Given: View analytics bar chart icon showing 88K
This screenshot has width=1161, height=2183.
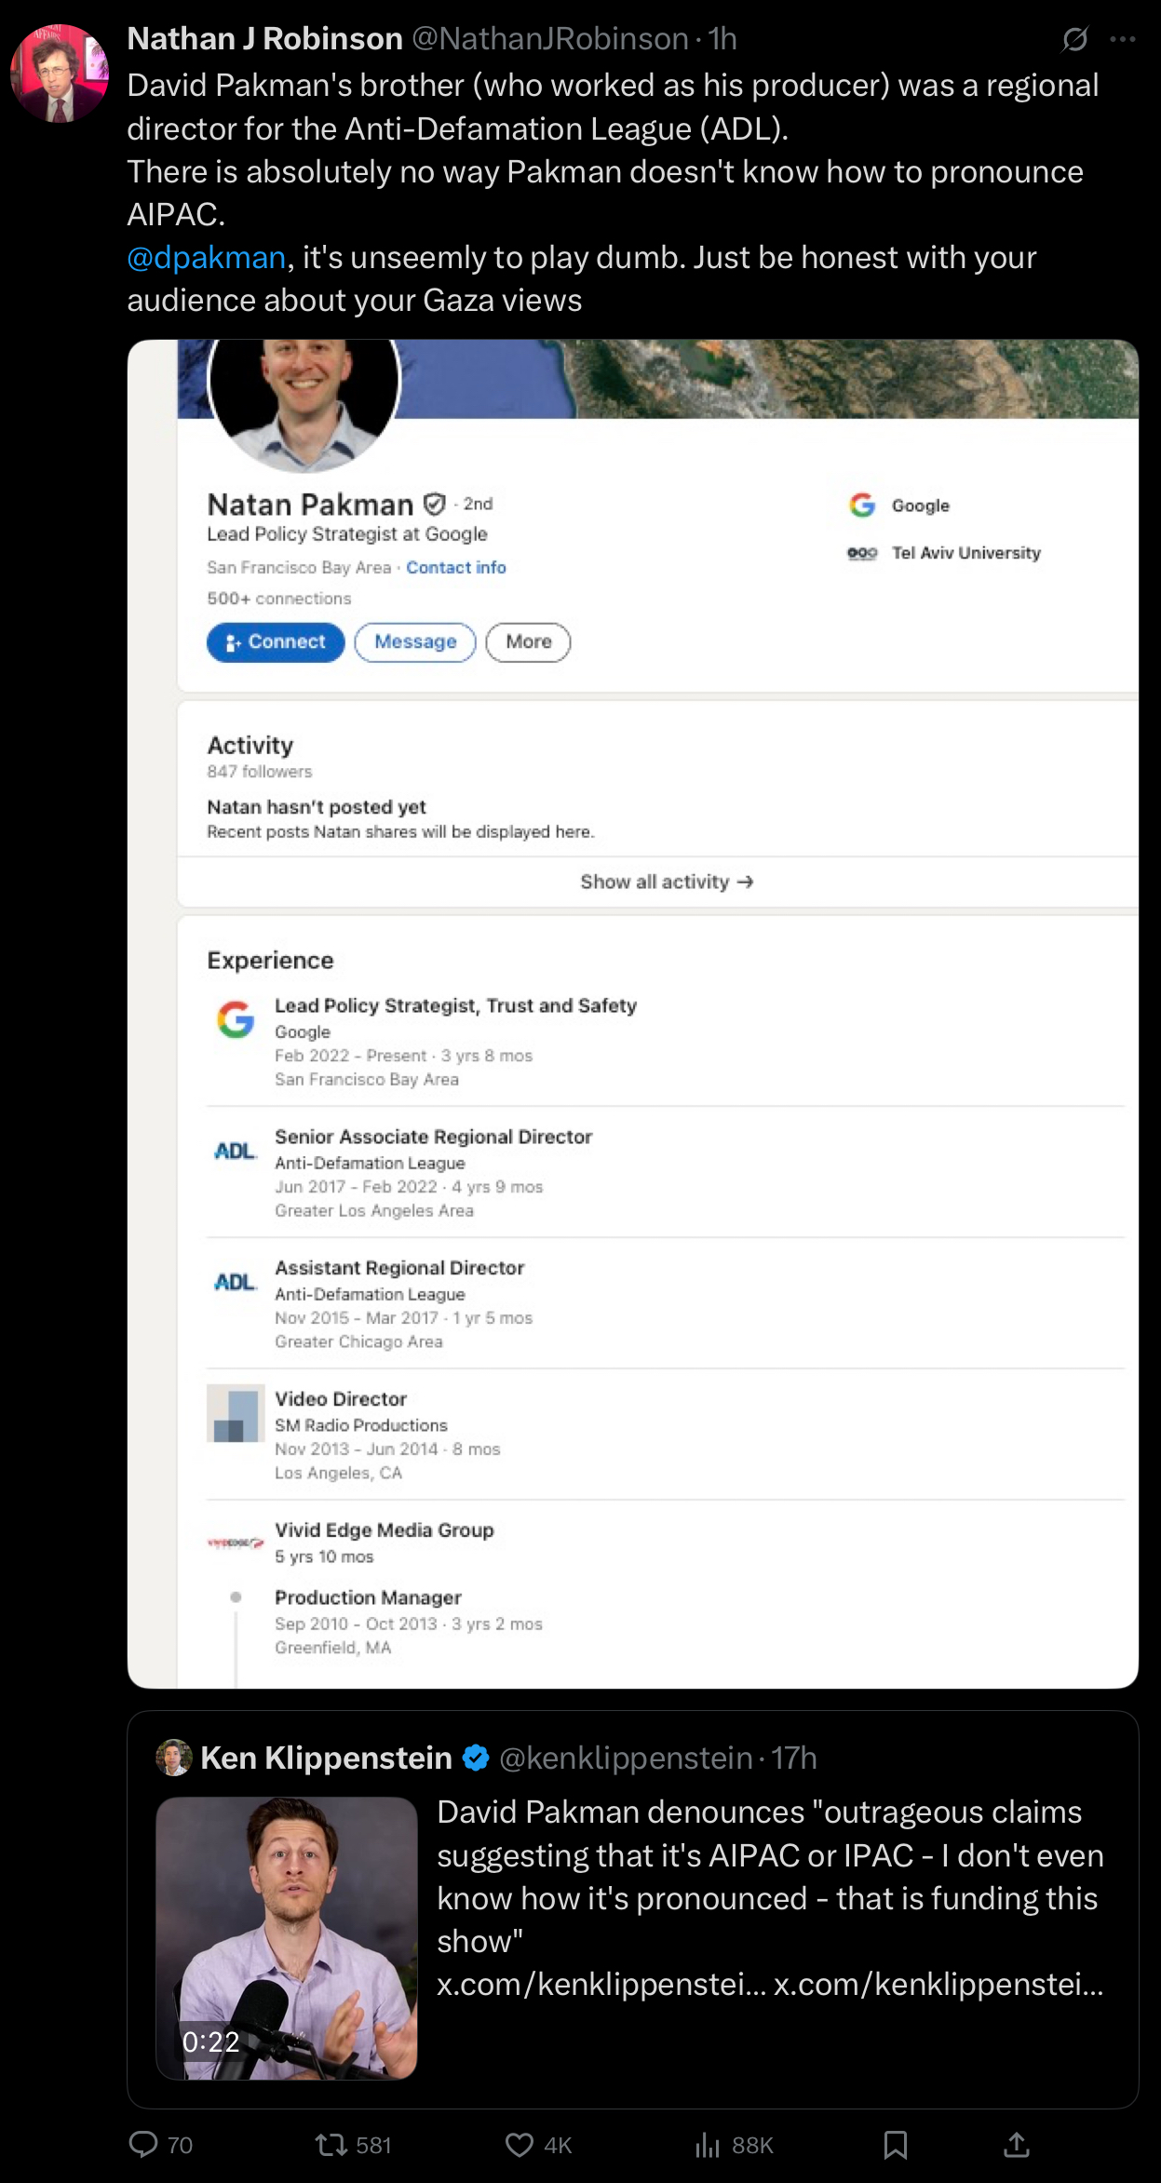Looking at the screenshot, I should (708, 2144).
